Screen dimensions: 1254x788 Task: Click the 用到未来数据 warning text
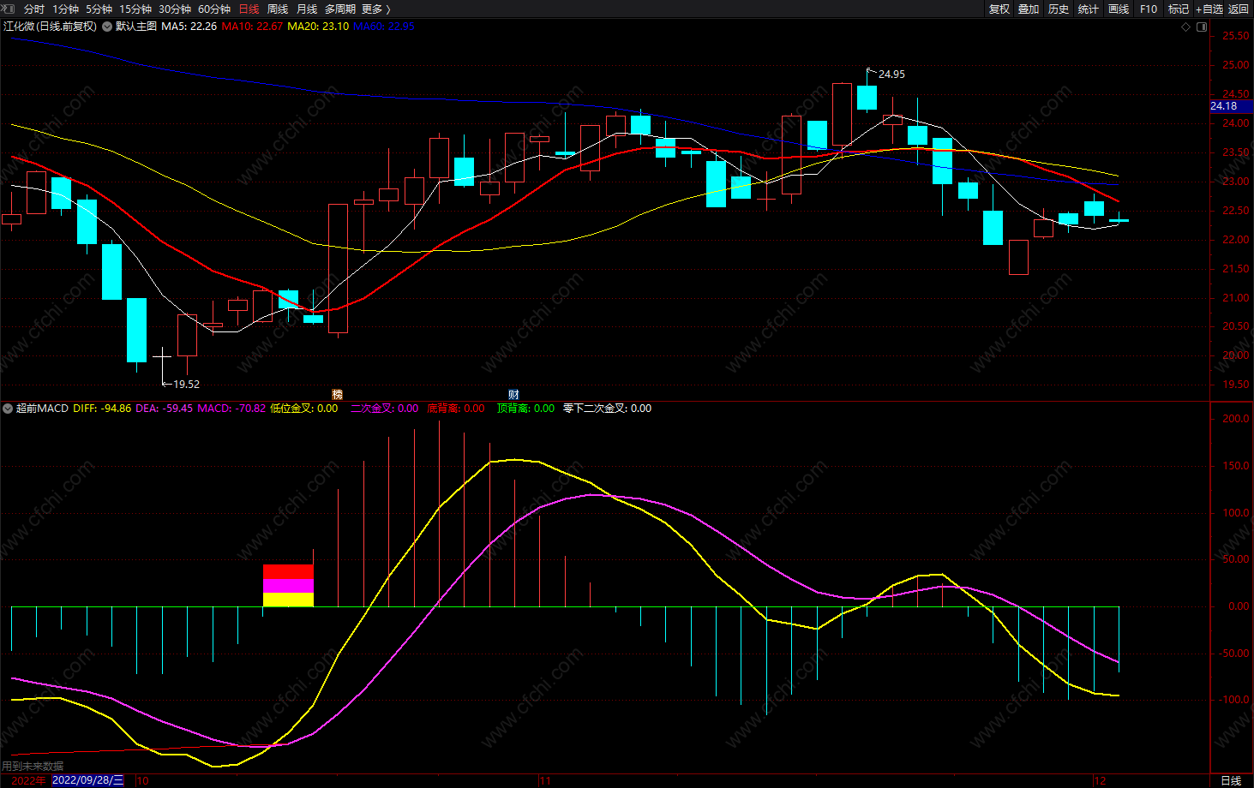(x=33, y=767)
